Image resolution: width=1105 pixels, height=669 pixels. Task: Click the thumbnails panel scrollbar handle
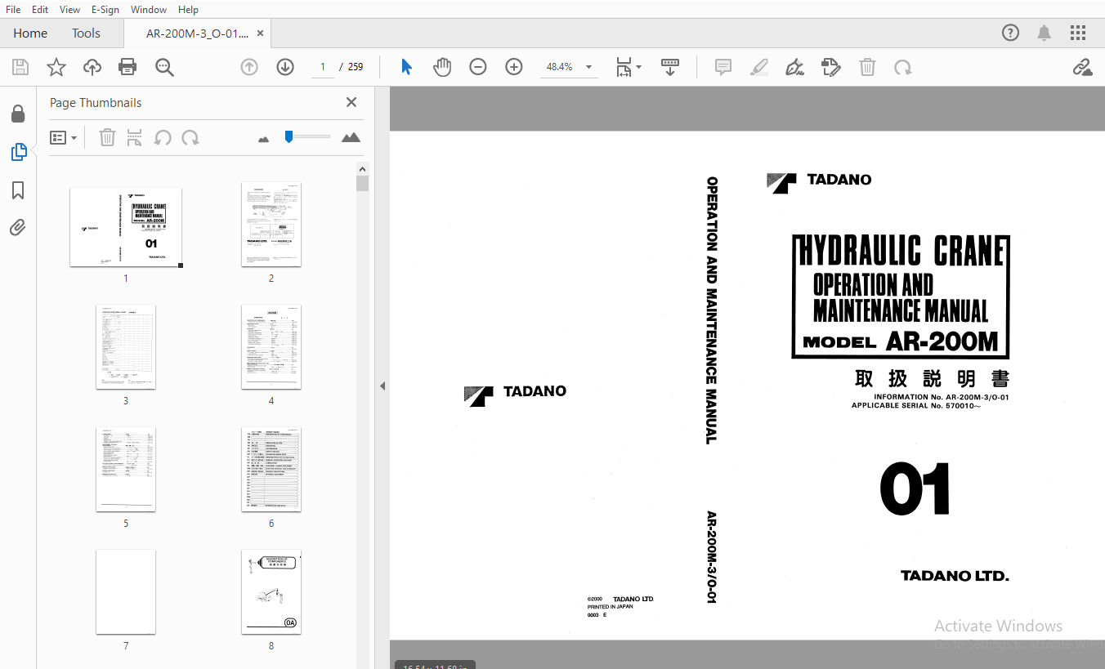(363, 183)
